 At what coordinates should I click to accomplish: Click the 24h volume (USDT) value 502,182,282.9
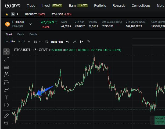click(134, 26)
